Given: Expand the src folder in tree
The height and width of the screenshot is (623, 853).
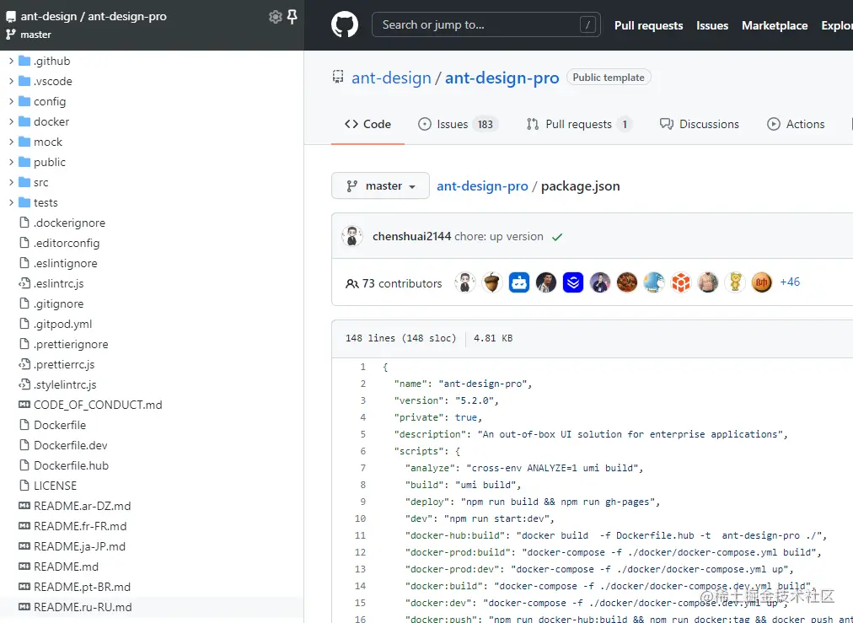Looking at the screenshot, I should click(12, 182).
